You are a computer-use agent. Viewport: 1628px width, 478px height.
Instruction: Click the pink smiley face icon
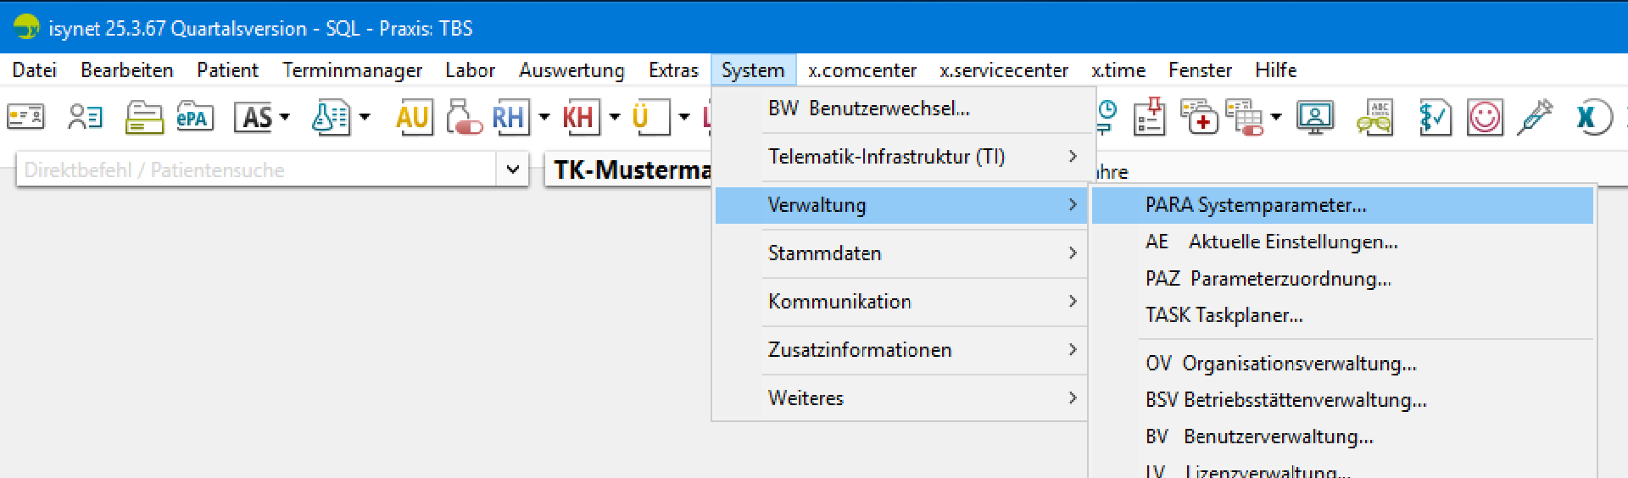1485,117
